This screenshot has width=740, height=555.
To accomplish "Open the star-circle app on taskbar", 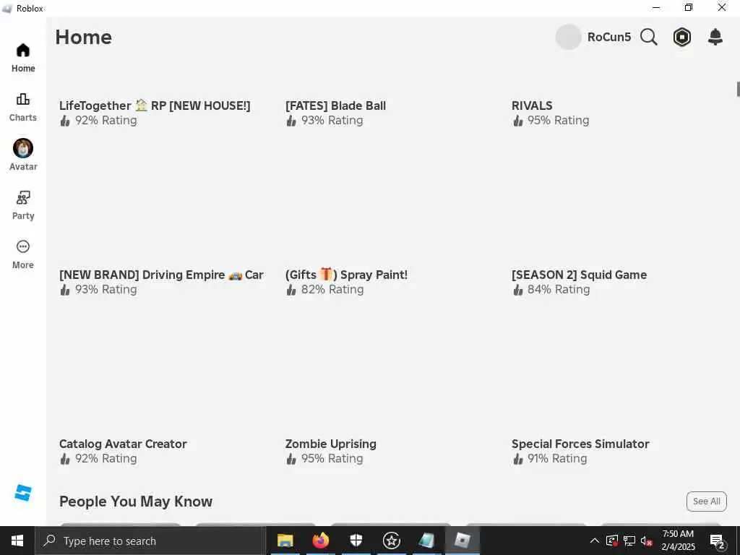I will tap(391, 541).
